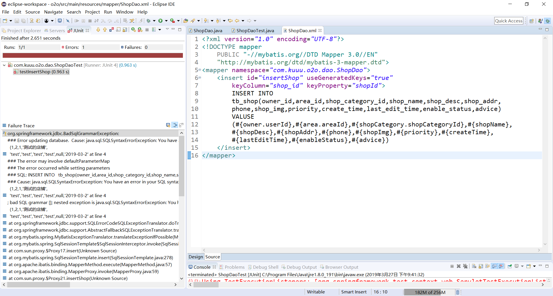The height and width of the screenshot is (296, 553).
Task: Open the test run history dropdown
Action: (x=160, y=30)
